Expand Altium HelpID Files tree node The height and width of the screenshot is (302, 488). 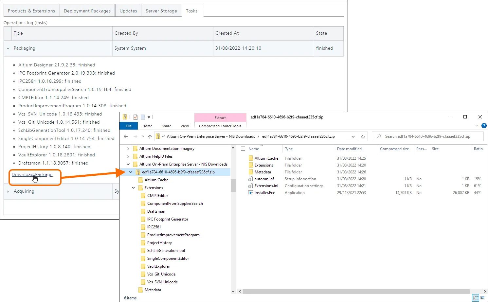tap(128, 156)
